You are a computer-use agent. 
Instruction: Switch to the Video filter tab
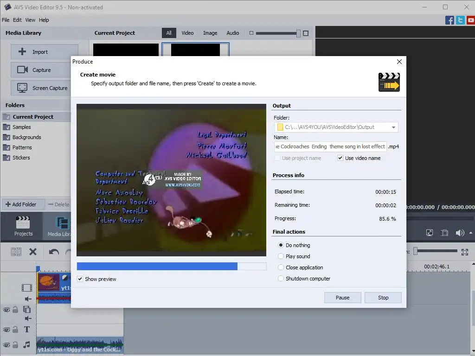tap(187, 33)
